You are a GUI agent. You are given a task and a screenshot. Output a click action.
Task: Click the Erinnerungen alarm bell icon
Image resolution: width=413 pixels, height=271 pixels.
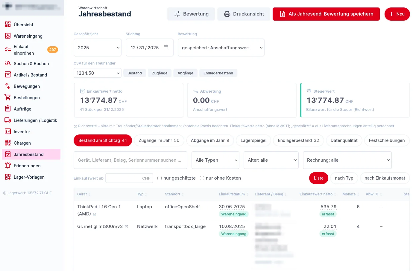click(x=8, y=166)
